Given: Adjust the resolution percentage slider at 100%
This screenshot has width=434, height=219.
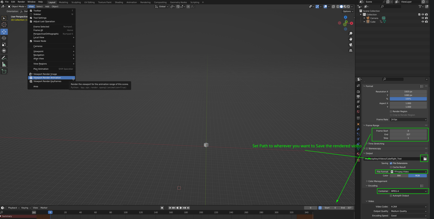Looking at the screenshot, I should 408,98.
